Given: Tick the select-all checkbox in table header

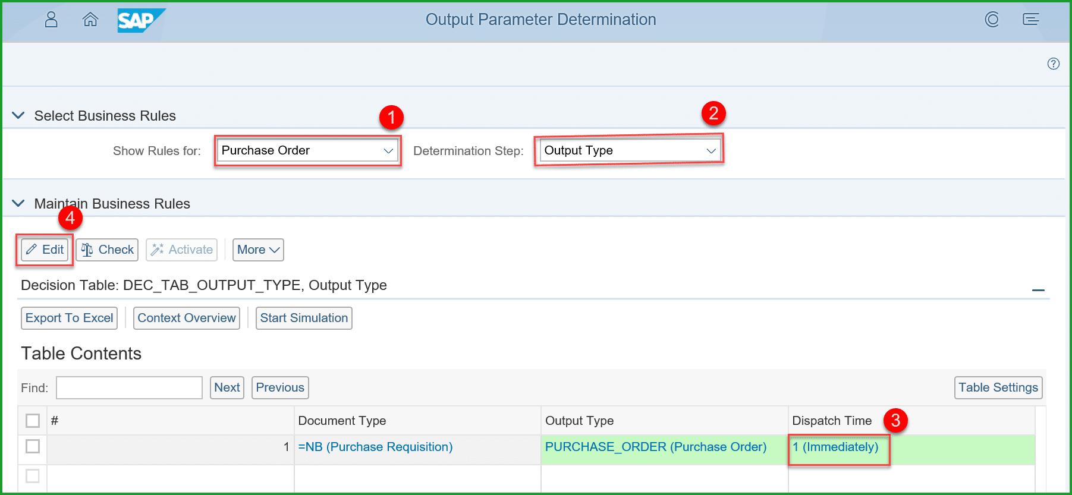Looking at the screenshot, I should click(33, 421).
